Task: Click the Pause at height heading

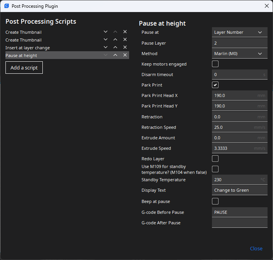Action: point(162,23)
